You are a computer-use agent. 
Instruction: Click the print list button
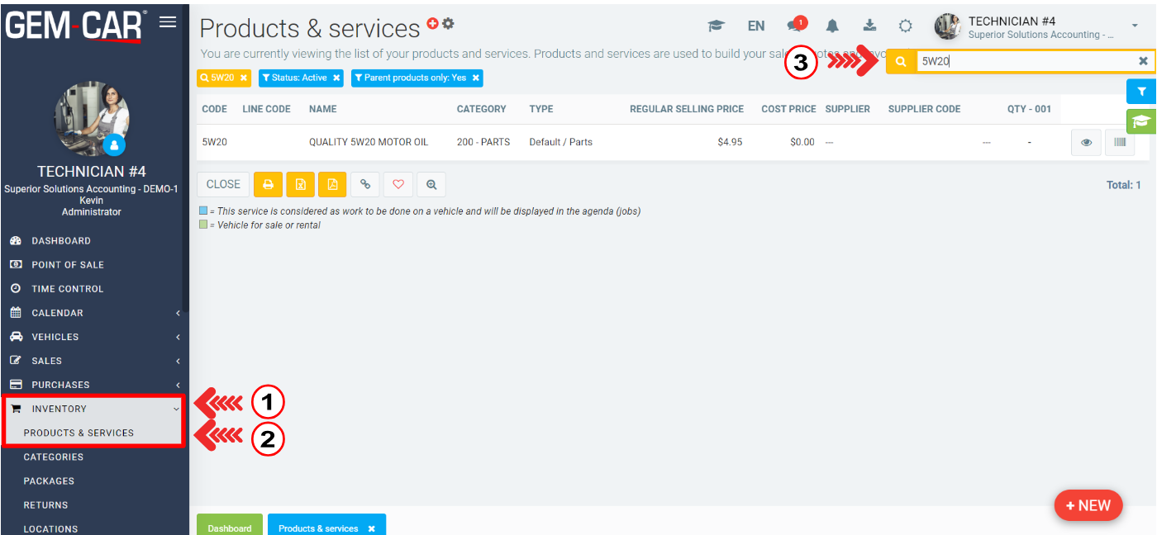click(268, 185)
